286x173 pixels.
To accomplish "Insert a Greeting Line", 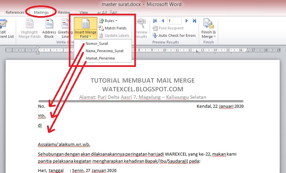I will [65, 28].
